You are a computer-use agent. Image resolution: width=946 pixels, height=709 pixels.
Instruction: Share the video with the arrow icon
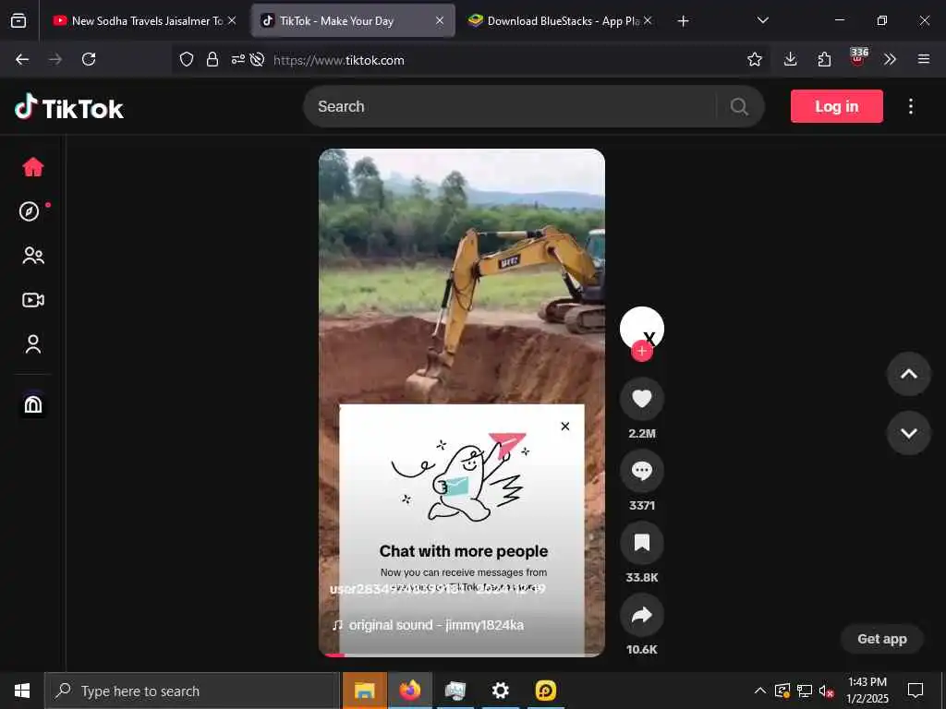642,614
